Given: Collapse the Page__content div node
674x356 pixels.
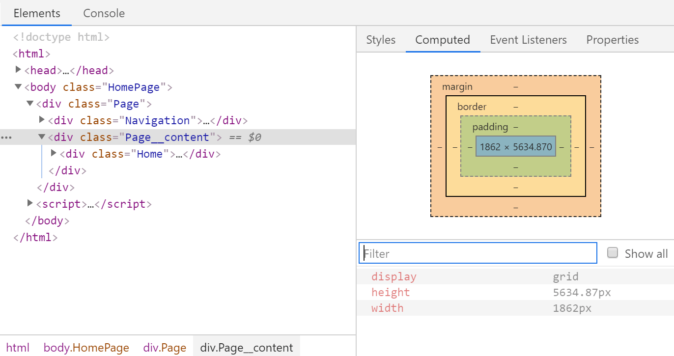Looking at the screenshot, I should click(42, 137).
